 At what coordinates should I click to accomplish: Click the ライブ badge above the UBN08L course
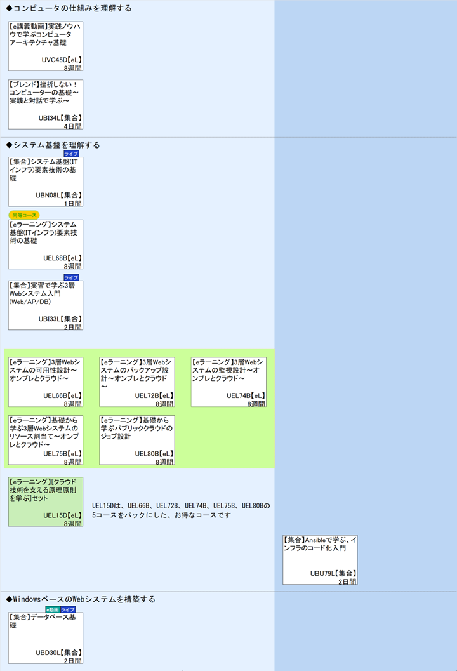71,154
